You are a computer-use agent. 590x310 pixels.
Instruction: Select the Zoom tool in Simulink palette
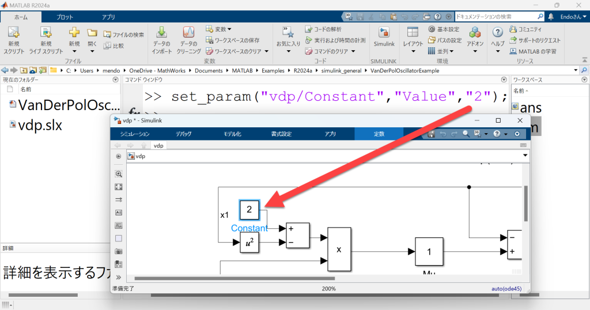pos(119,173)
